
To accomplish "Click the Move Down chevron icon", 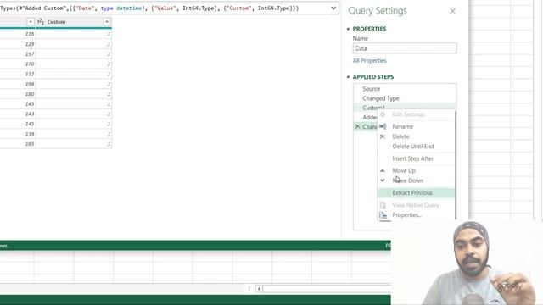I will pos(383,180).
